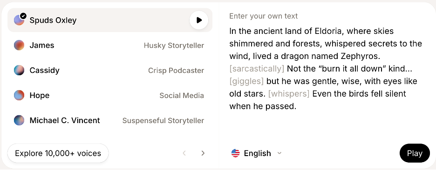
Task: Choose the Cassidy voice name
Action: tap(45, 71)
